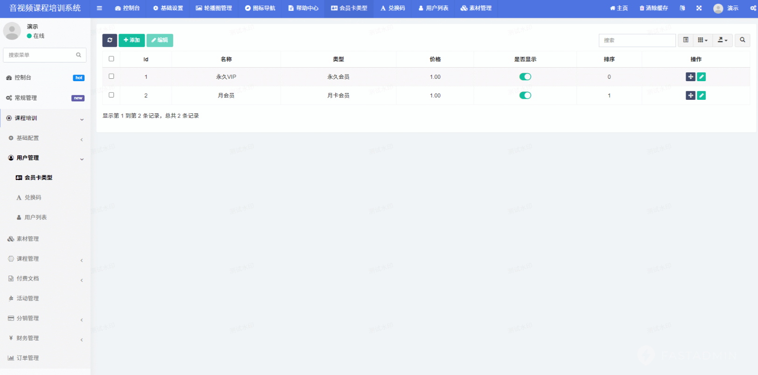Click the green 添加 button
This screenshot has height=375, width=758.
[x=132, y=40]
